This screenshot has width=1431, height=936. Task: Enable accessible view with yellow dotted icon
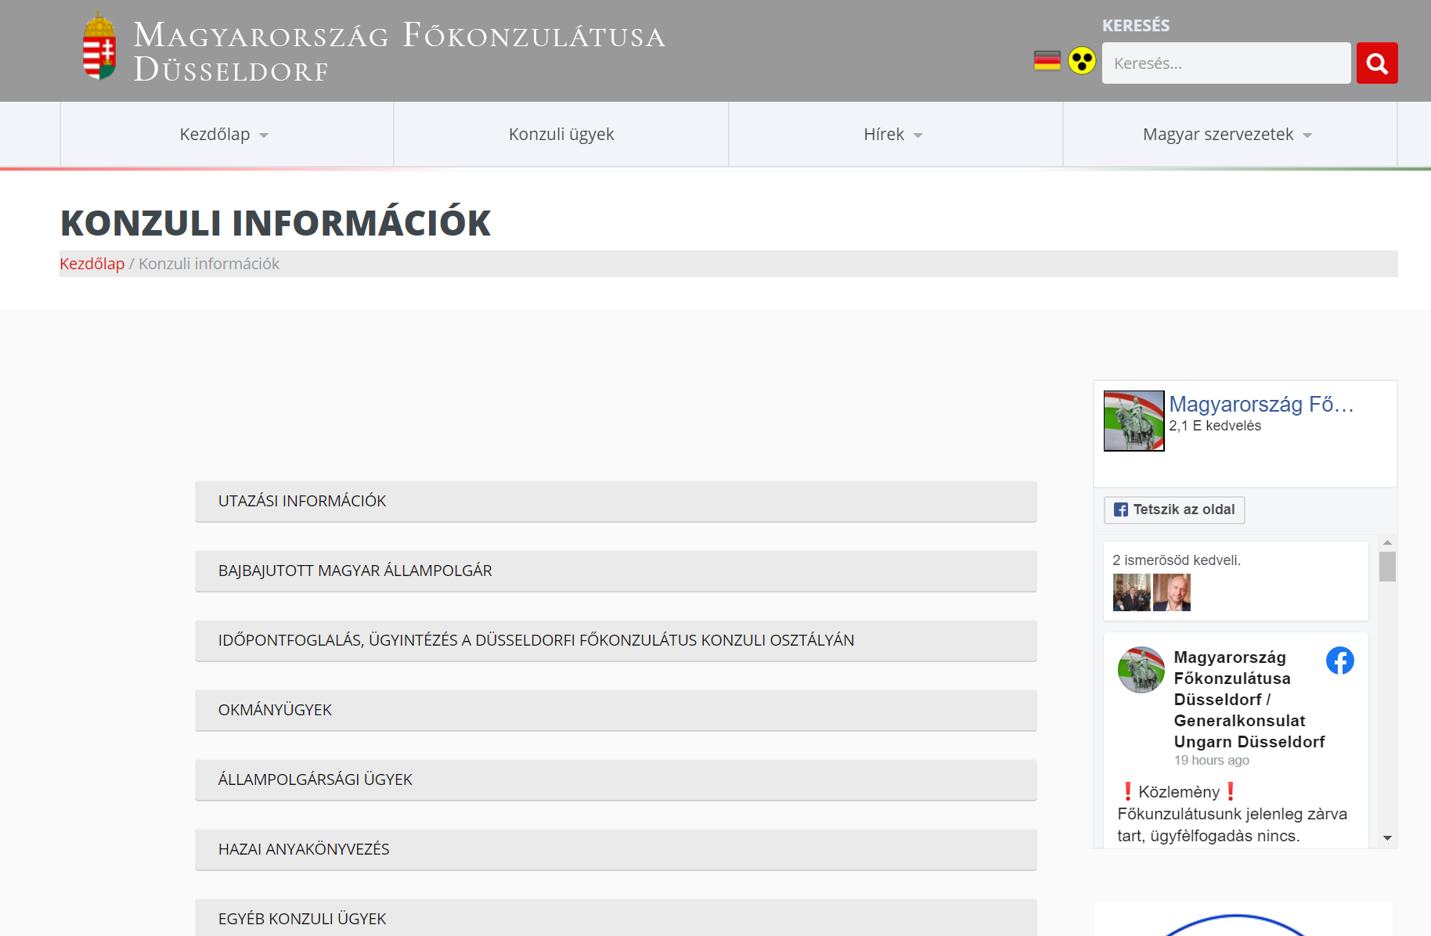point(1082,61)
